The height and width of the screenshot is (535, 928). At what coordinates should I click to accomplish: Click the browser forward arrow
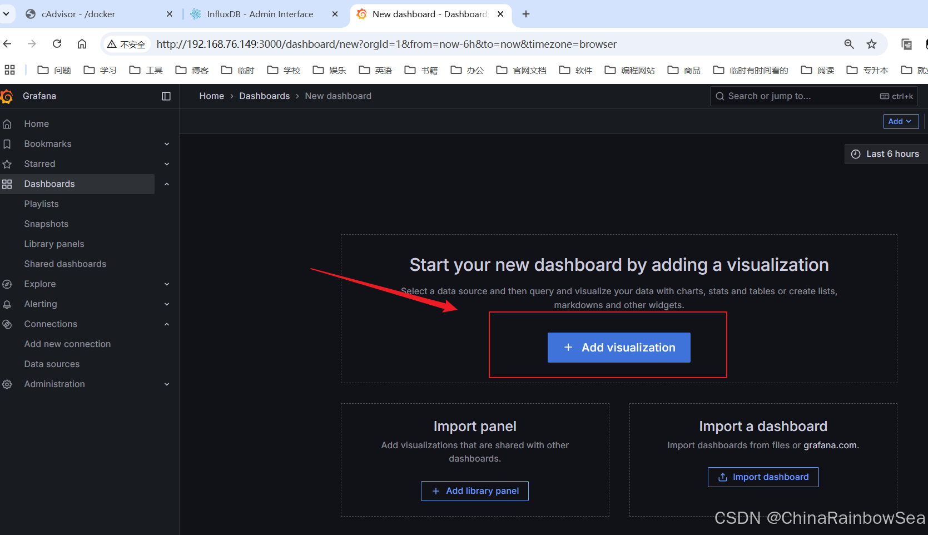click(x=32, y=44)
